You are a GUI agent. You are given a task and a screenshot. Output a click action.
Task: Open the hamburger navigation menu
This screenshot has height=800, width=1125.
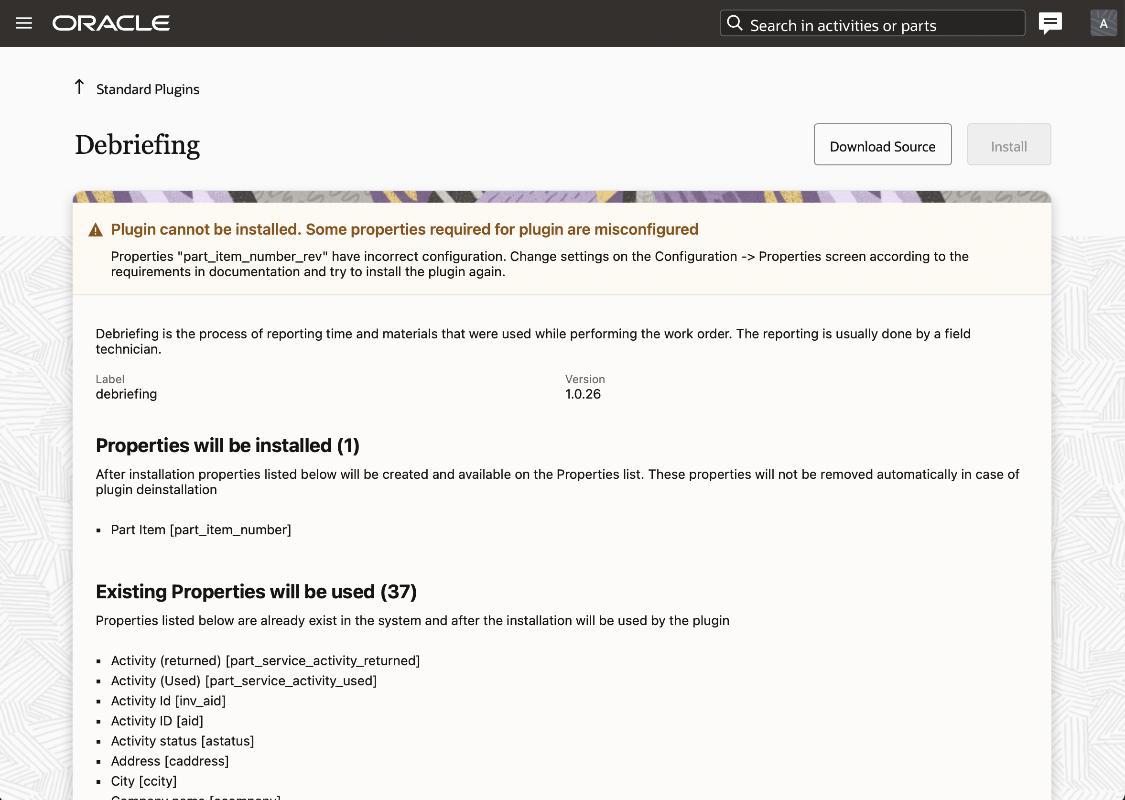pyautogui.click(x=23, y=23)
